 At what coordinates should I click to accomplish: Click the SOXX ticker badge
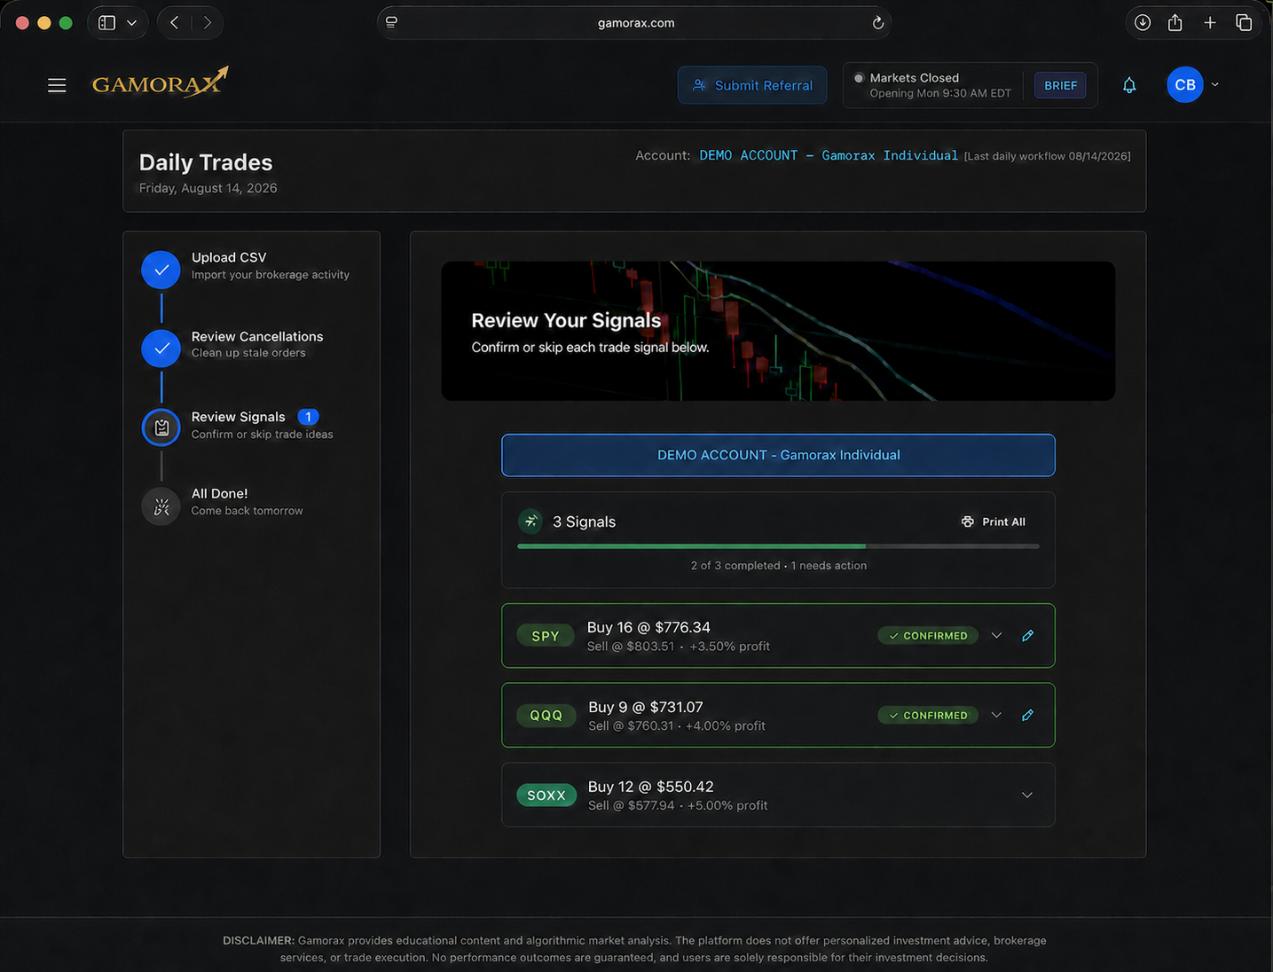tap(546, 795)
